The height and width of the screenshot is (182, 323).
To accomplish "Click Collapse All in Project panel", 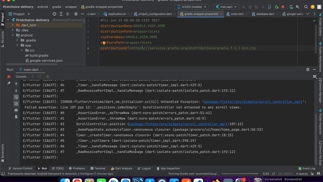I will 68,14.
